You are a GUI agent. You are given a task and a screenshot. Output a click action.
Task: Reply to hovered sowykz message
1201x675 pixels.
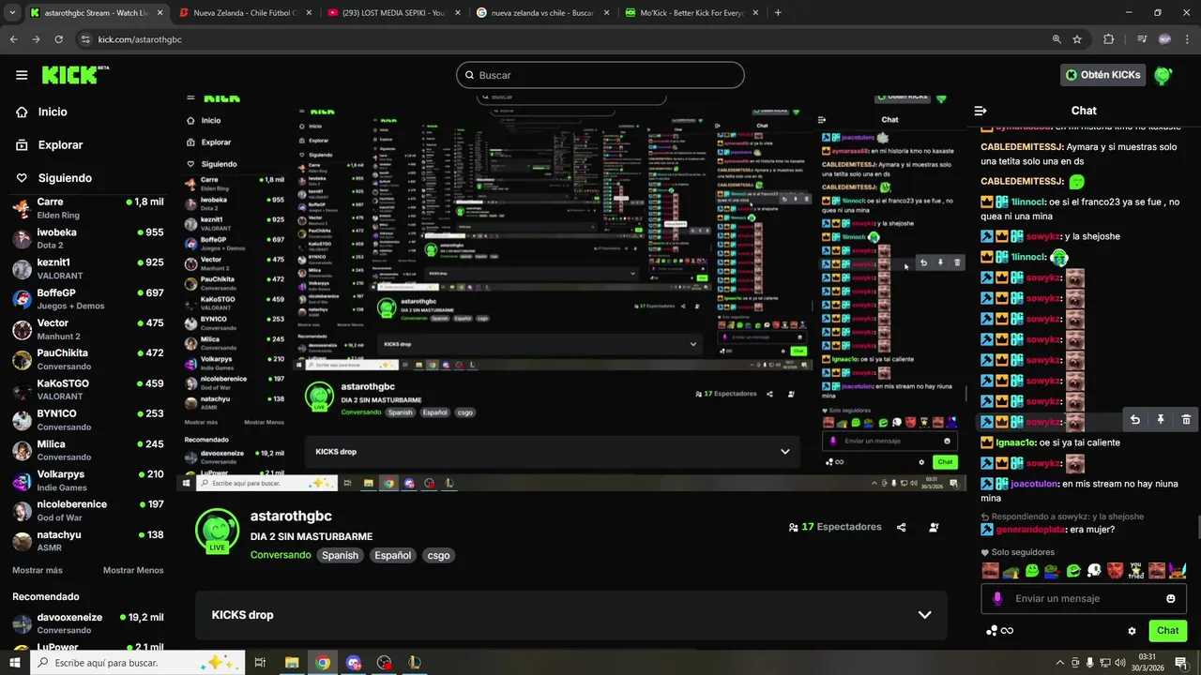[1134, 420]
